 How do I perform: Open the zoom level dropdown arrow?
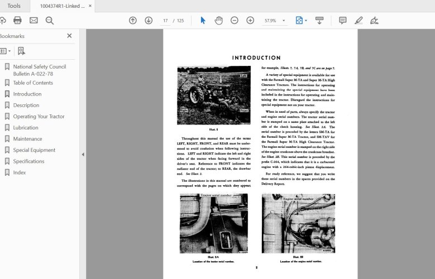(284, 21)
